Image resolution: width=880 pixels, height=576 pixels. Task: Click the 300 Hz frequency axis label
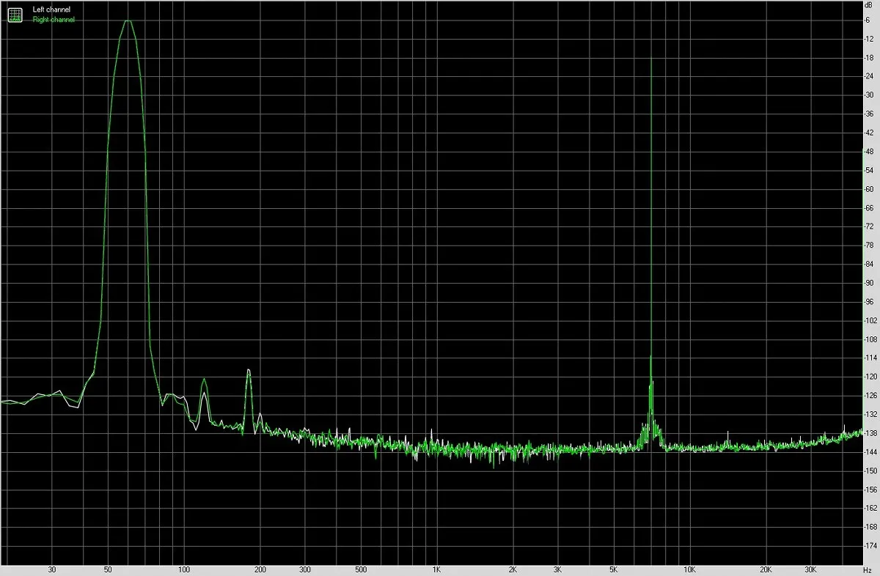[x=305, y=569]
